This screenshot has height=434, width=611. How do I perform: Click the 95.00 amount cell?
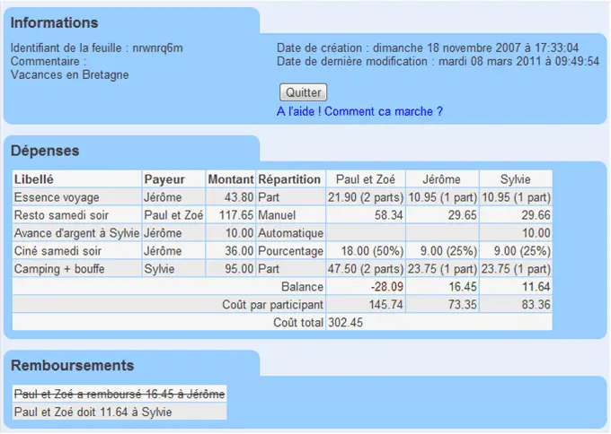(231, 269)
